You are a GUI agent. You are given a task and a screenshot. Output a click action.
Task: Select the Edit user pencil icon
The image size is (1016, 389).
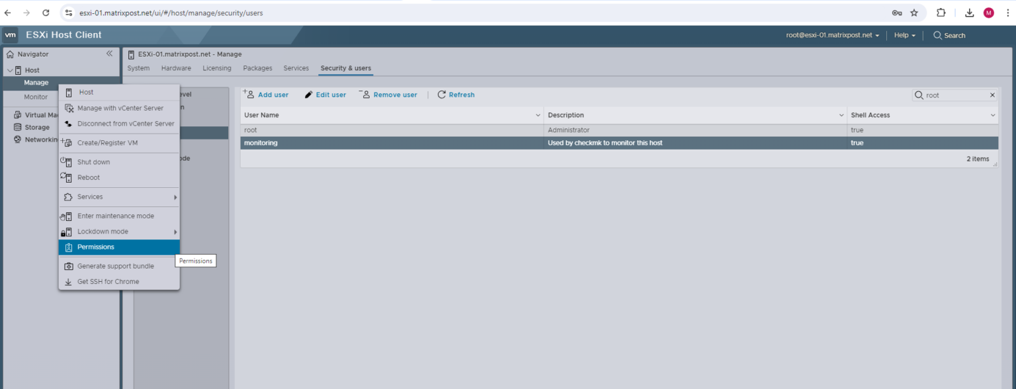(308, 95)
